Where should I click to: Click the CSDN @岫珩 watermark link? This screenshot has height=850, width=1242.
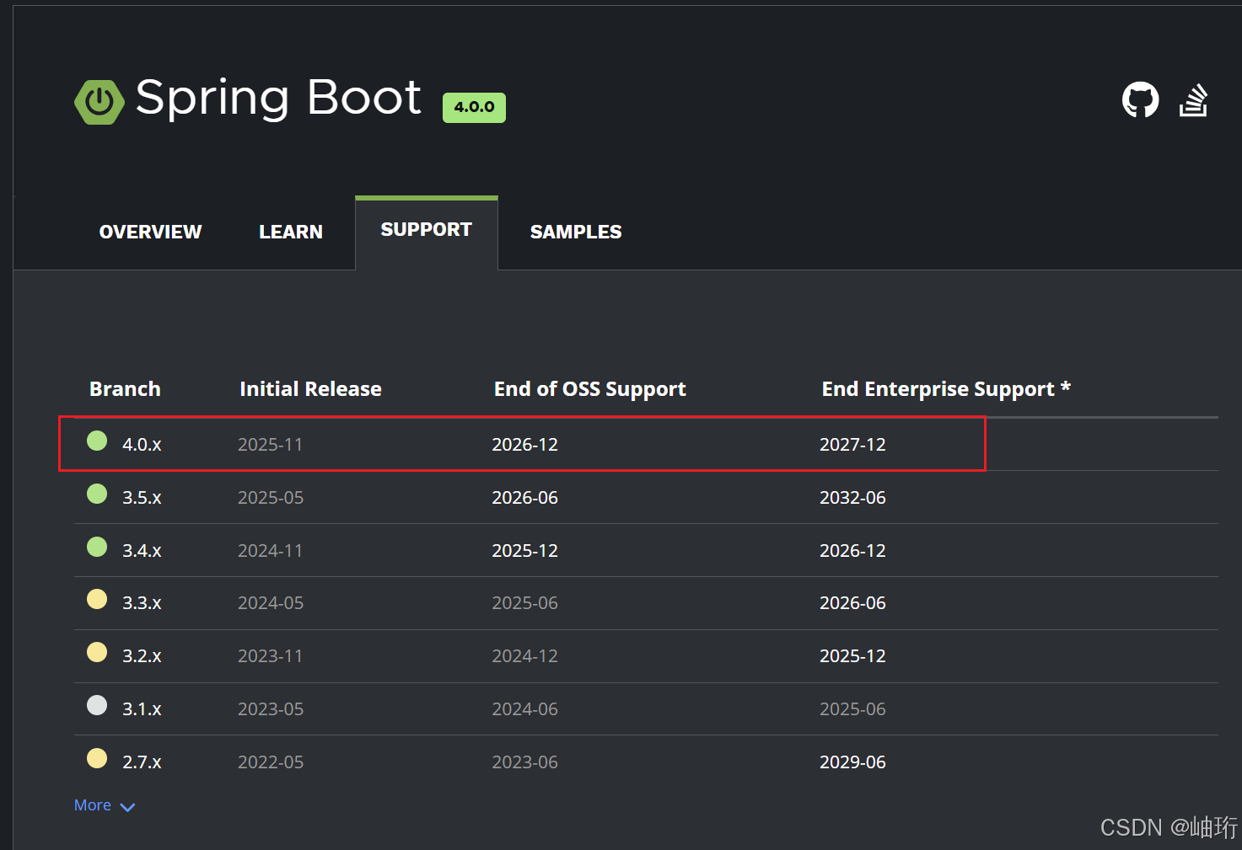(x=1167, y=828)
